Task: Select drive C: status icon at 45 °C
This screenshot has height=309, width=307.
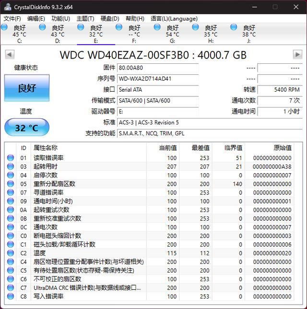Action: click(x=4, y=27)
